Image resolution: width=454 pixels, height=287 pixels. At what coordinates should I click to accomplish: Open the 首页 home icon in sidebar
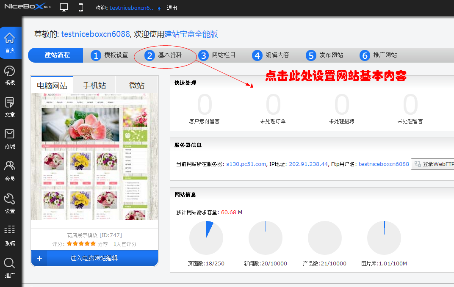point(10,42)
